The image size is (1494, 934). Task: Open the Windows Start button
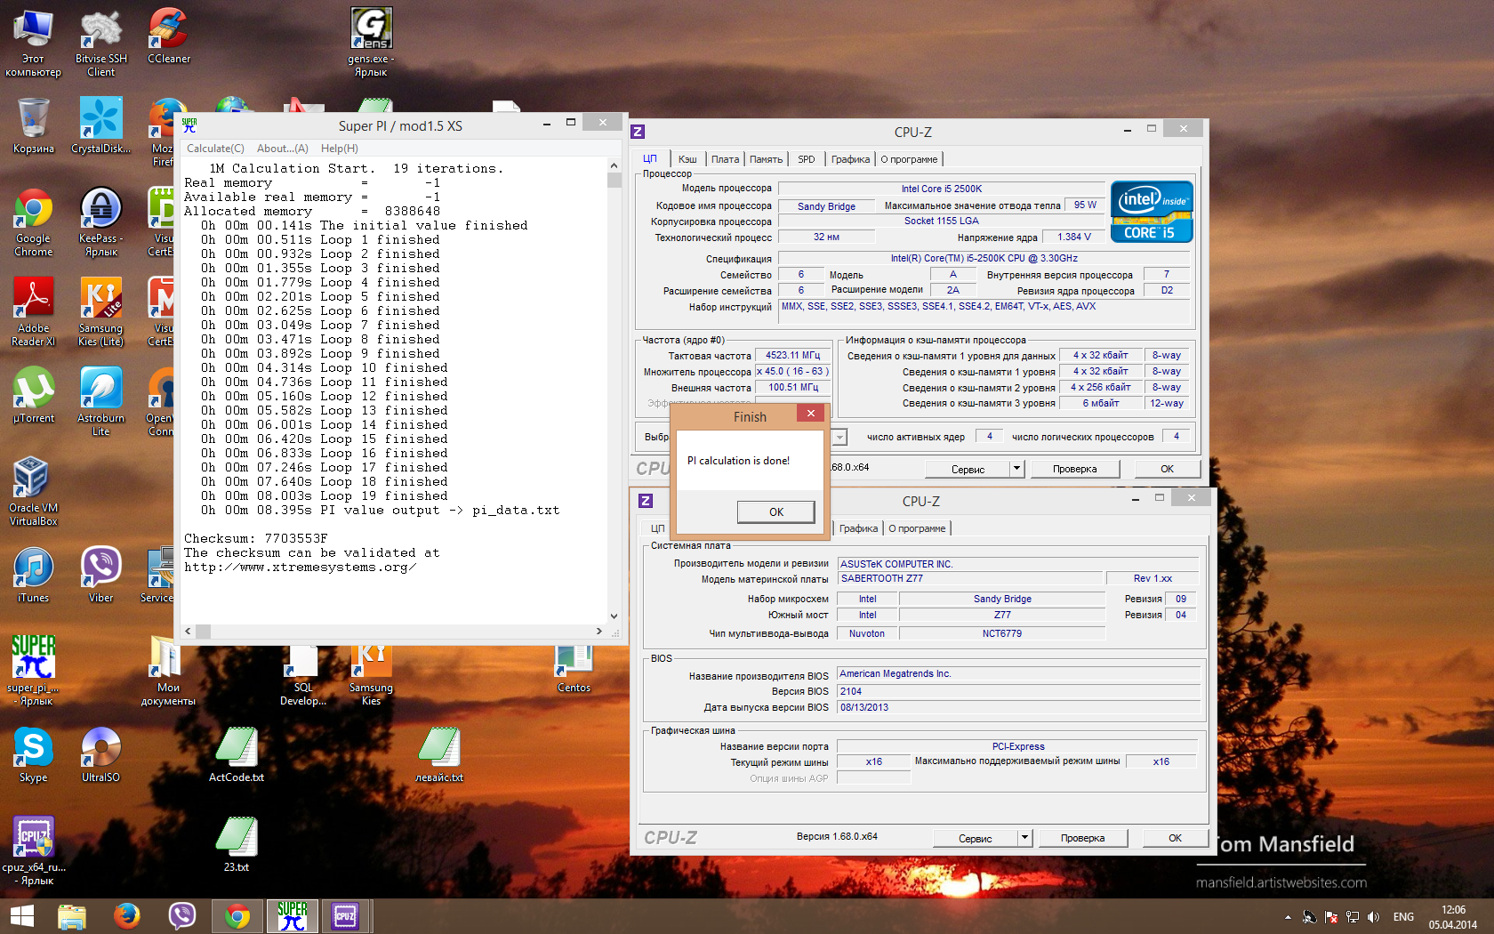coord(21,915)
